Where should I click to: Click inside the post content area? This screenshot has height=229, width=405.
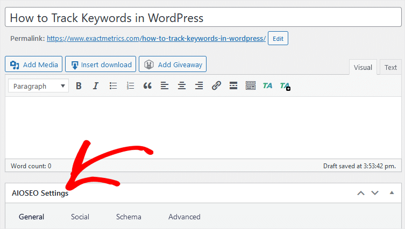point(203,128)
